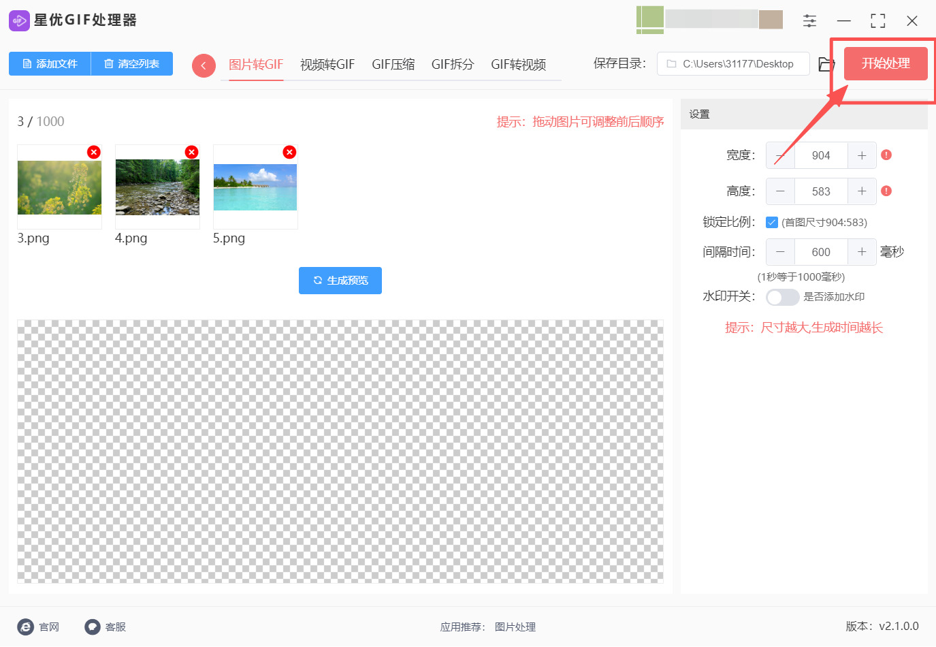Switch to the 视频转GIF tab
The height and width of the screenshot is (647, 936).
click(327, 65)
